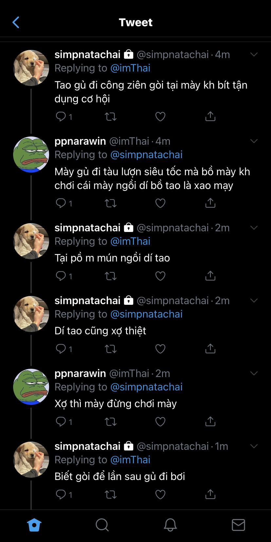271x542 pixels.
Task: Reply to the "Biết gòi để lần sau" tweet
Action: [x=61, y=494]
